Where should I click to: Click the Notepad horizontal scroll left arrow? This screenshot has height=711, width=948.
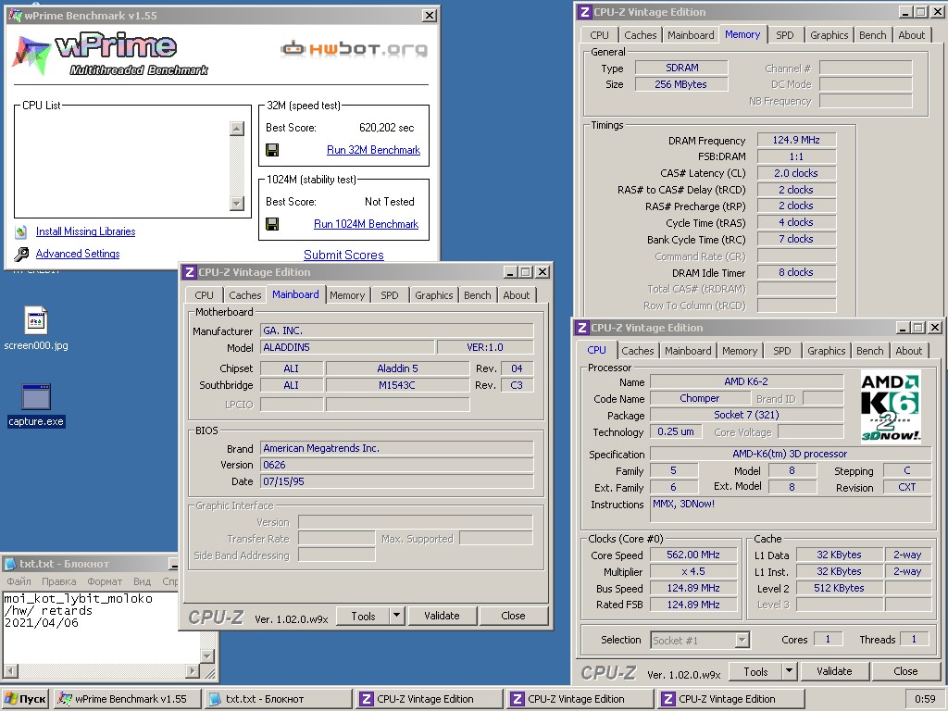click(x=11, y=670)
